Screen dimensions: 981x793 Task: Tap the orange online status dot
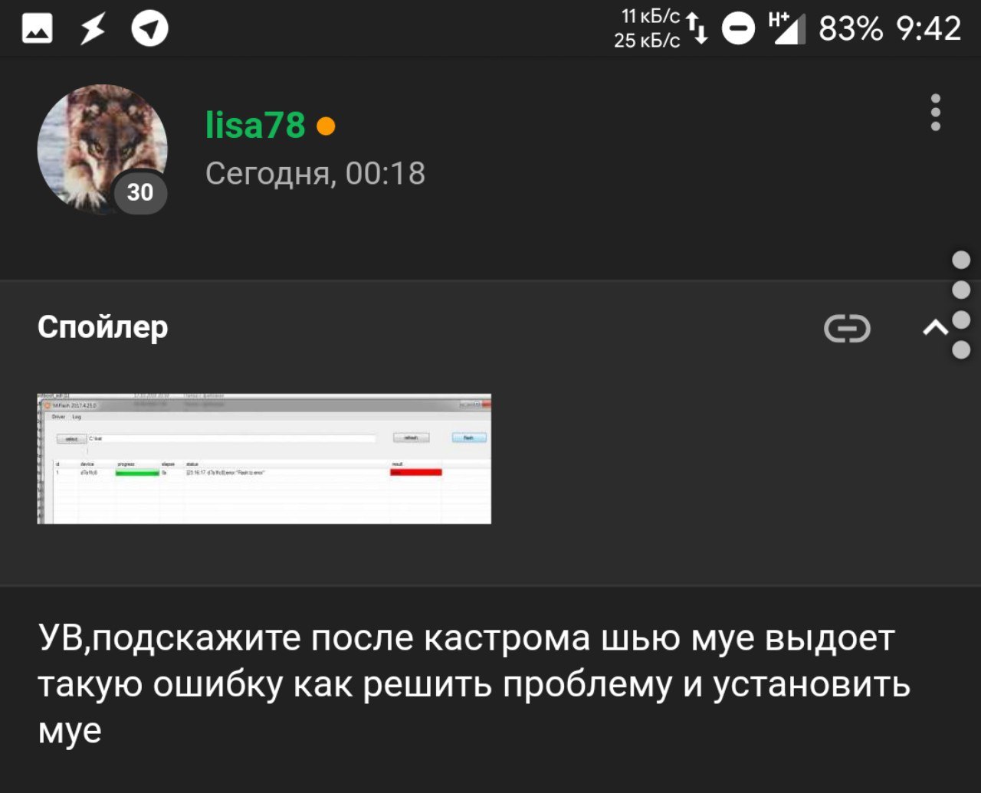(326, 126)
